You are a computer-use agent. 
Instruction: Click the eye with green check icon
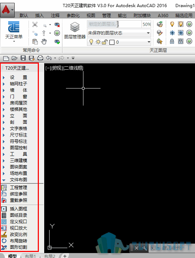point(57,42)
